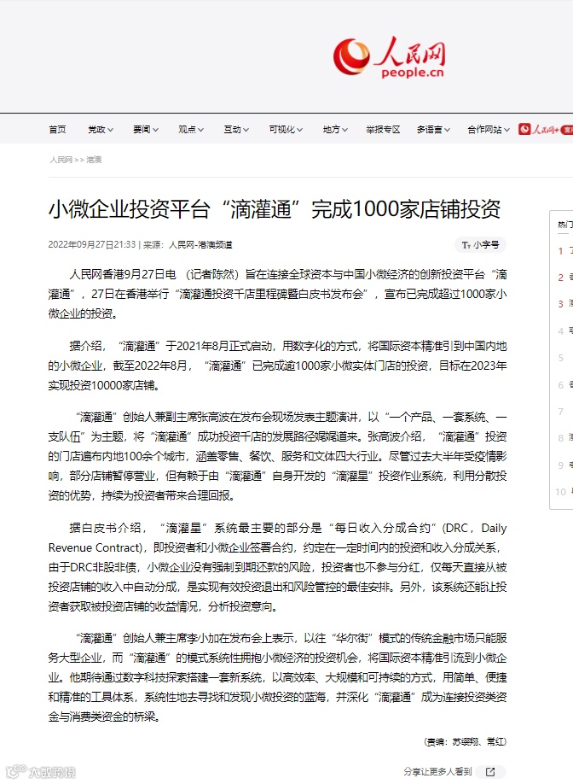Click the share icon next to 分享让更多人看到
Viewport: 573px width, 784px height.
[490, 771]
